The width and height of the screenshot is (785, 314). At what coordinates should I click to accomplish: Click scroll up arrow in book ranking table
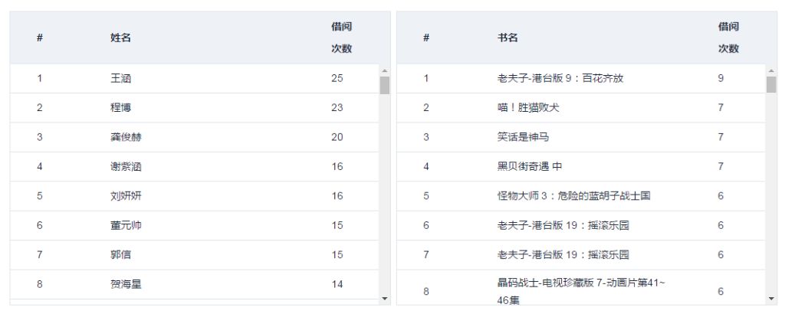pyautogui.click(x=771, y=71)
